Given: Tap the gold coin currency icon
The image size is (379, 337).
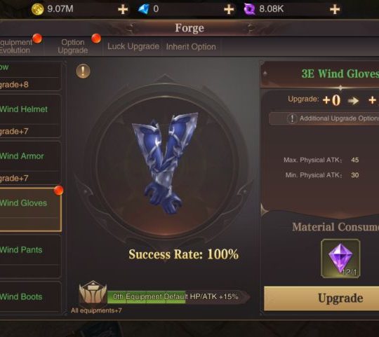Looking at the screenshot, I should [38, 9].
